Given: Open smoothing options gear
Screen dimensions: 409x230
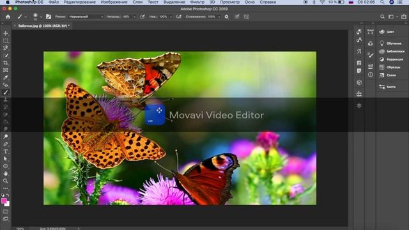Looking at the screenshot, I should pyautogui.click(x=227, y=17).
